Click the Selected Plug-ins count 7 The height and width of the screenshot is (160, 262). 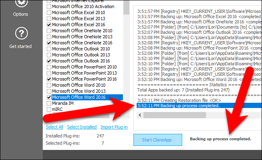[x=103, y=143]
